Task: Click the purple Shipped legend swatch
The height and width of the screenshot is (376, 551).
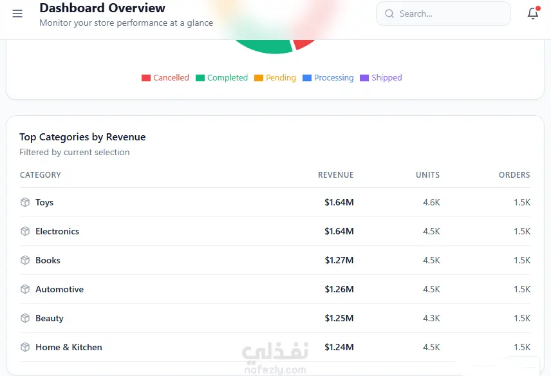Action: tap(364, 78)
